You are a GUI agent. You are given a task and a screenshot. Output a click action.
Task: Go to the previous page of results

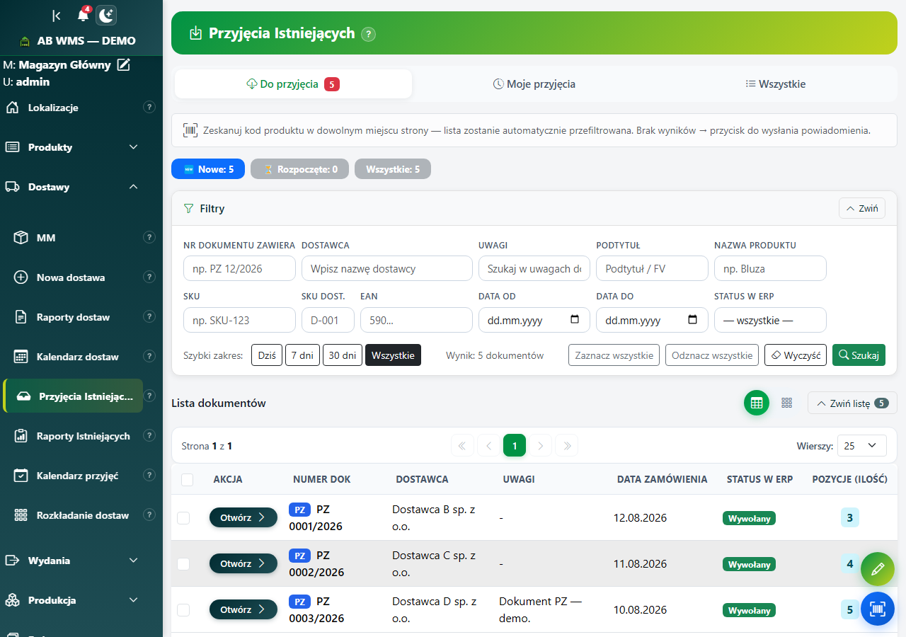pos(488,446)
